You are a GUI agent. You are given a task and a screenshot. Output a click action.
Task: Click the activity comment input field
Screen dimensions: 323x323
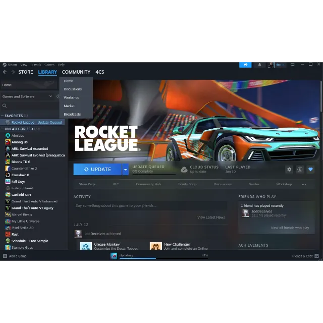click(150, 205)
